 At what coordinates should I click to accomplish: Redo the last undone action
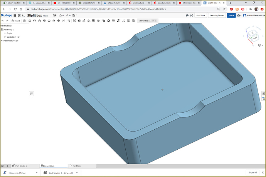tap(7, 21)
